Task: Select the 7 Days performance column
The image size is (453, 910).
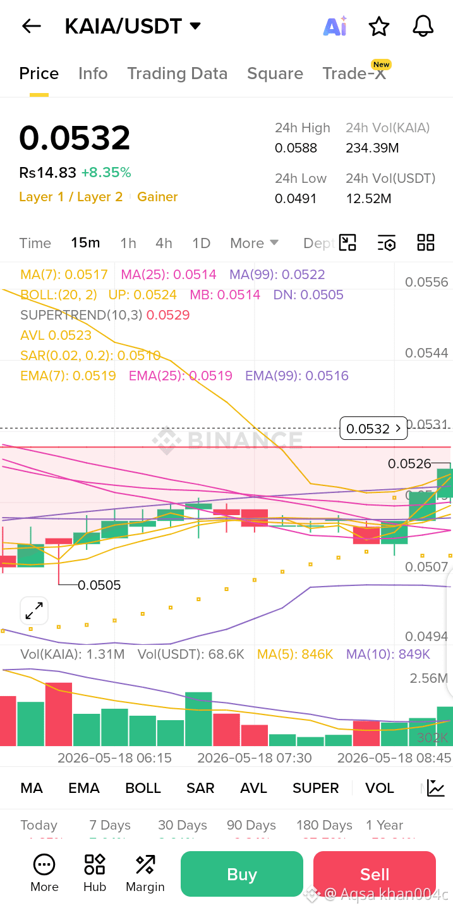Action: (x=110, y=825)
